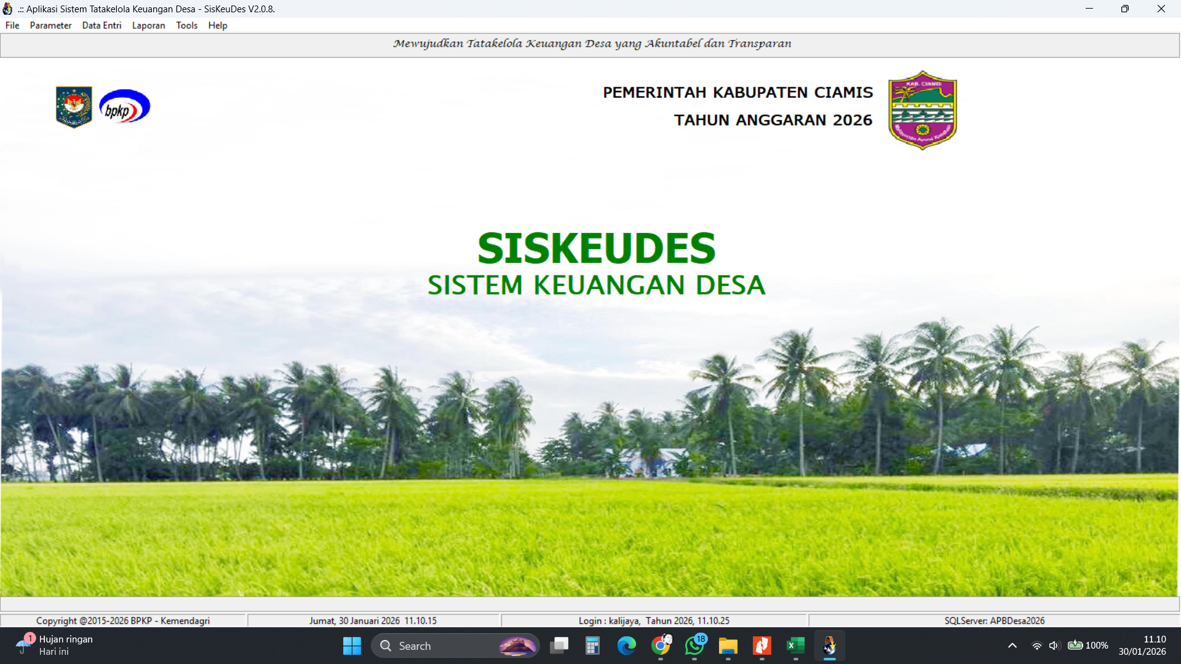Open Microsoft Edge from the taskbar

pos(627,646)
